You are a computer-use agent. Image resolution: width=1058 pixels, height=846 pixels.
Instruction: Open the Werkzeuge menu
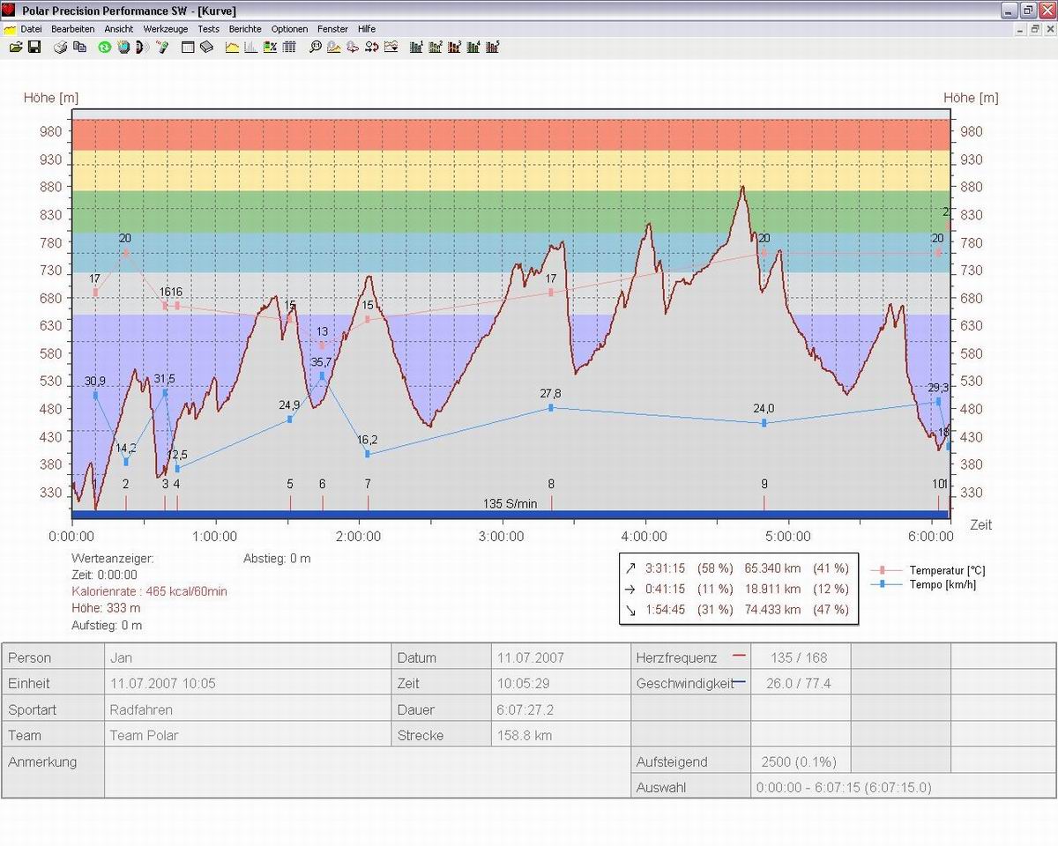(x=166, y=29)
